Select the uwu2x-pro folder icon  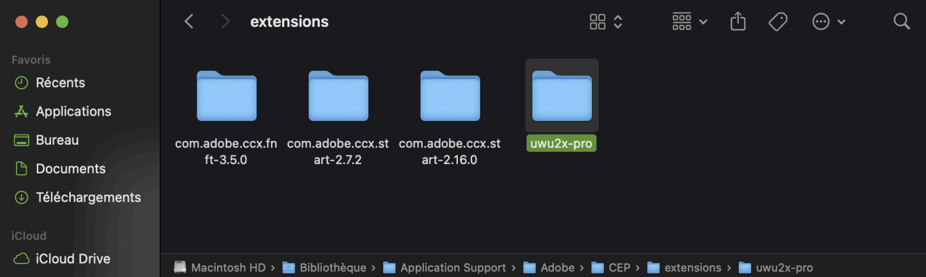click(x=561, y=96)
